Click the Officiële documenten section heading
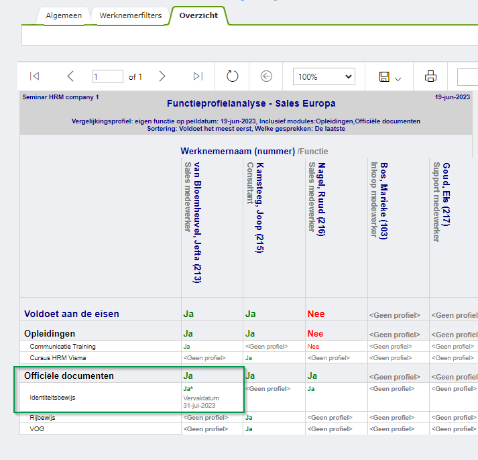The image size is (478, 460). 69,376
